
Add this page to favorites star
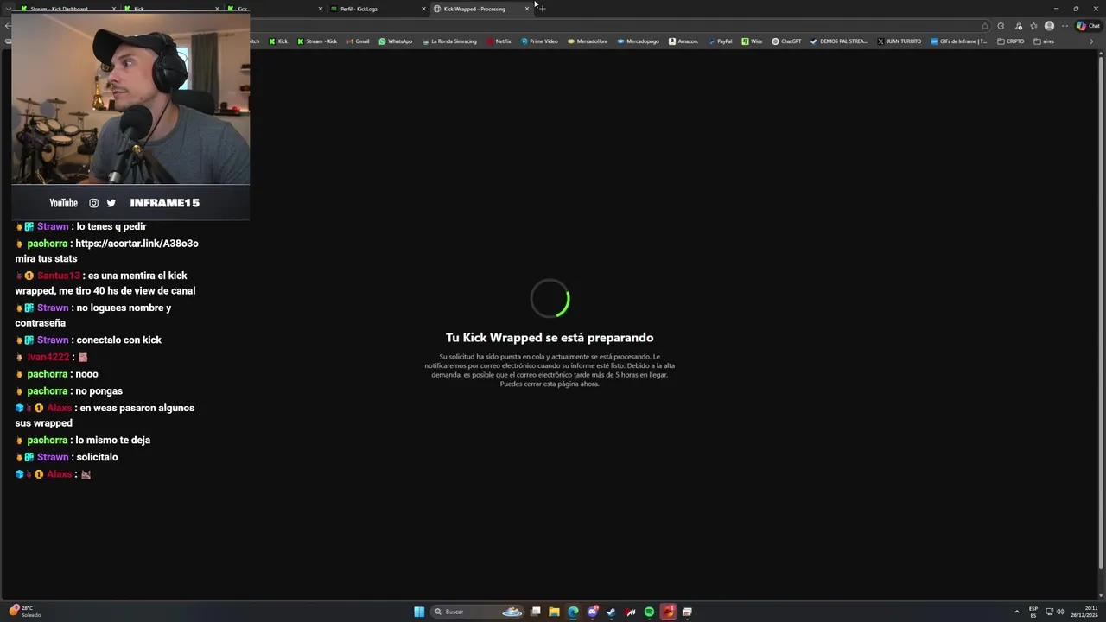click(985, 26)
